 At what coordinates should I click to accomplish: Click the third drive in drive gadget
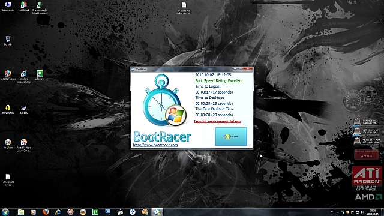(367, 140)
